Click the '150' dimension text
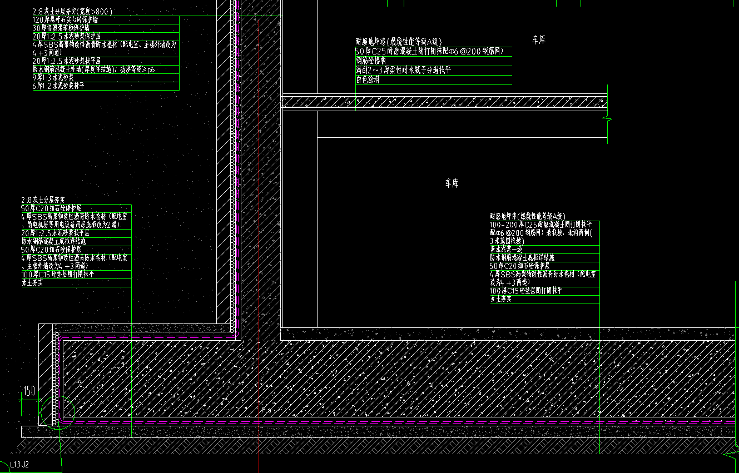This screenshot has width=739, height=473. tap(29, 391)
